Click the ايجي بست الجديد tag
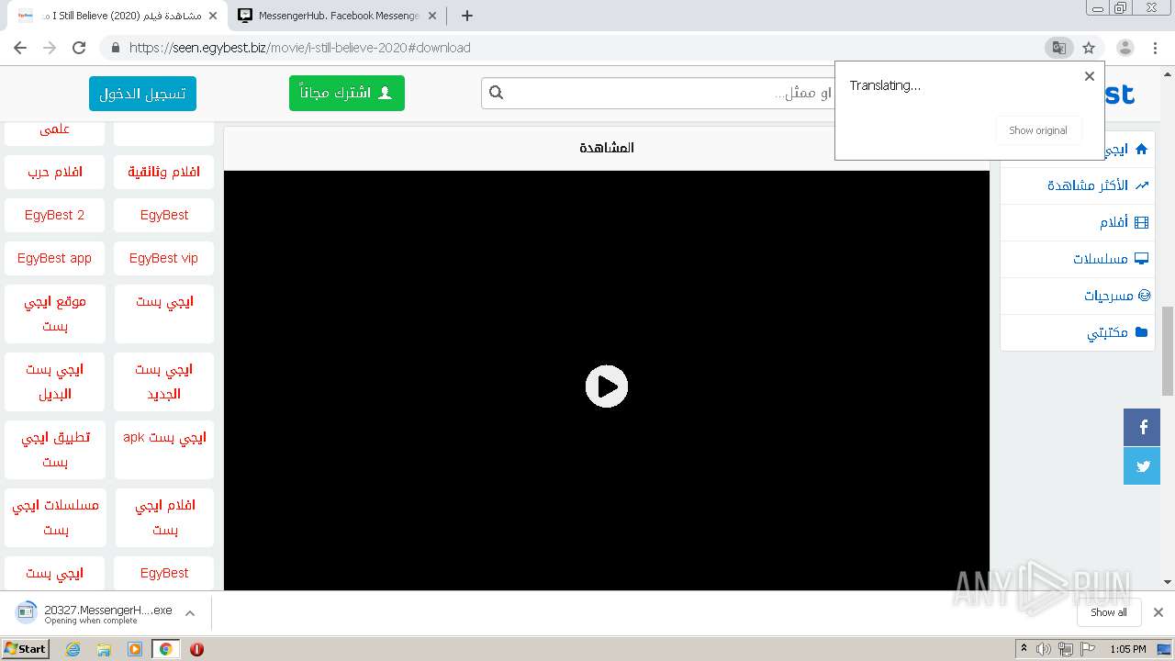This screenshot has height=661, width=1175. point(163,382)
